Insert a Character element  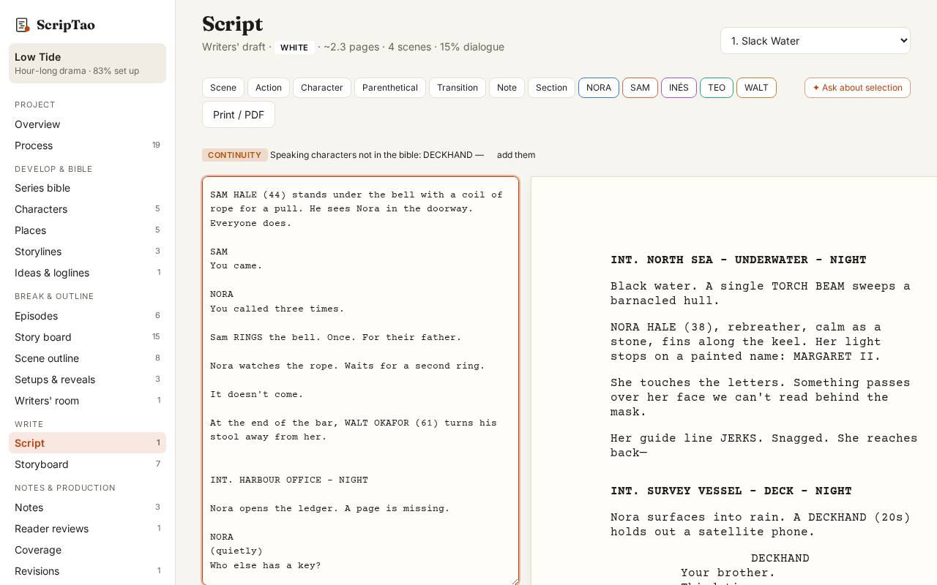pyautogui.click(x=322, y=88)
